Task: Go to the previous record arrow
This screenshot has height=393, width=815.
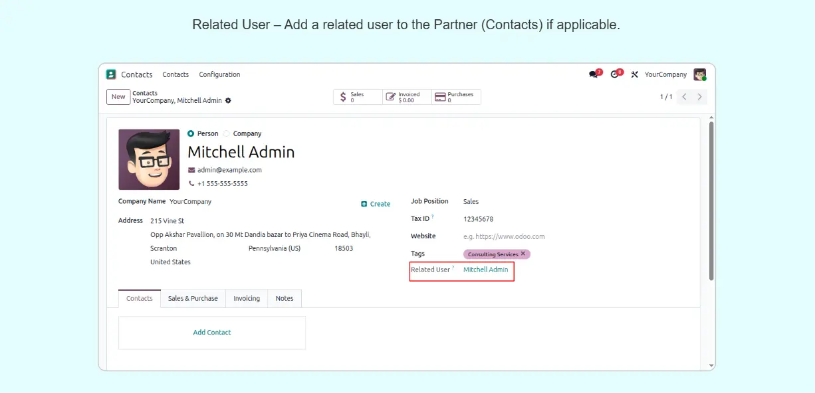Action: click(685, 97)
